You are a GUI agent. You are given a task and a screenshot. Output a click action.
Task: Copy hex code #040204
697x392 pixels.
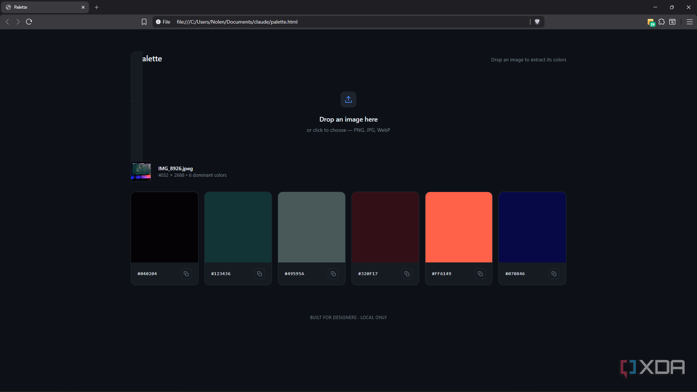(x=186, y=274)
